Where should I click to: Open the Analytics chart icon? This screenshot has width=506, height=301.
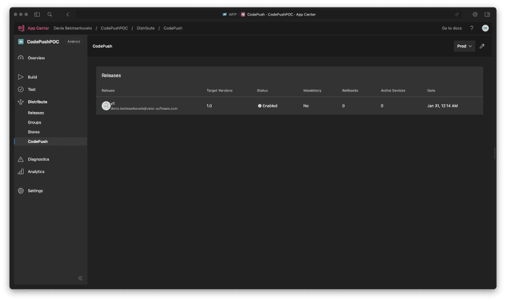tap(21, 172)
